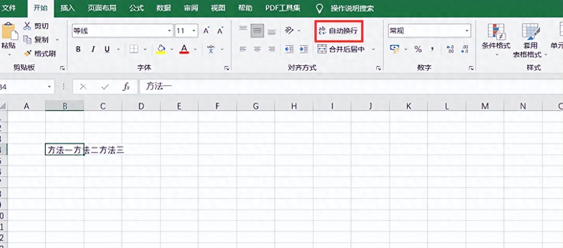This screenshot has height=248, width=563.
Task: Open the underline style dropdown arrow
Action: [118, 50]
